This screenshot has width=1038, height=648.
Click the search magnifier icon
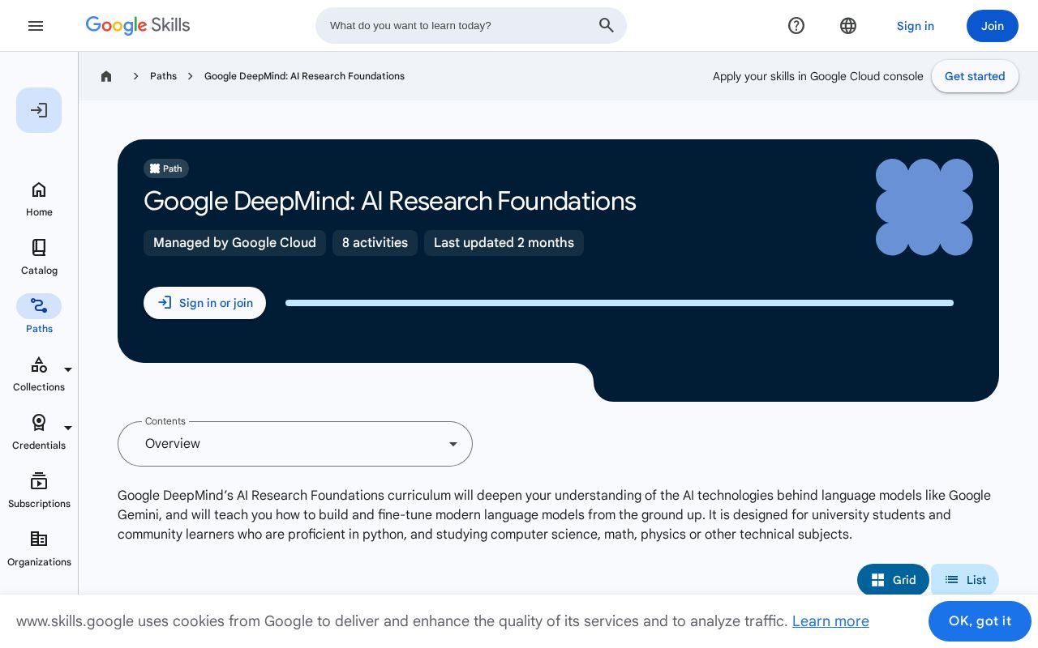coord(607,26)
